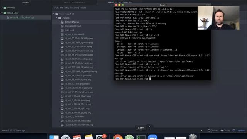Open Launchpad rocket icon in Dock
Screen dimensions: 247x139
coord(66,137)
